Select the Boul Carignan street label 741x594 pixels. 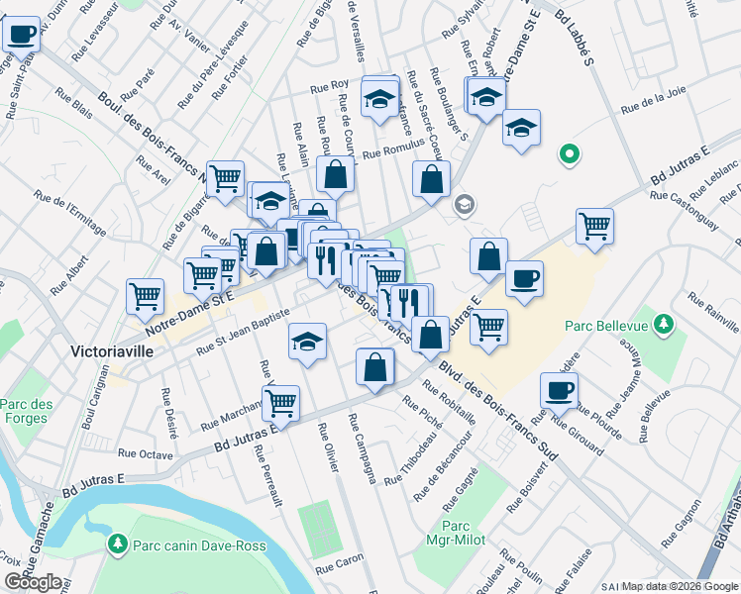(95, 397)
